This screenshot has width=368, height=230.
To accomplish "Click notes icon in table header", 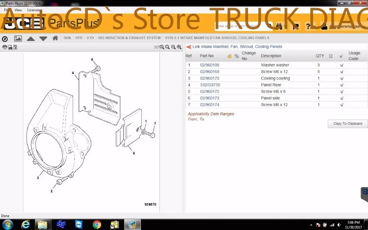I will pyautogui.click(x=331, y=56).
